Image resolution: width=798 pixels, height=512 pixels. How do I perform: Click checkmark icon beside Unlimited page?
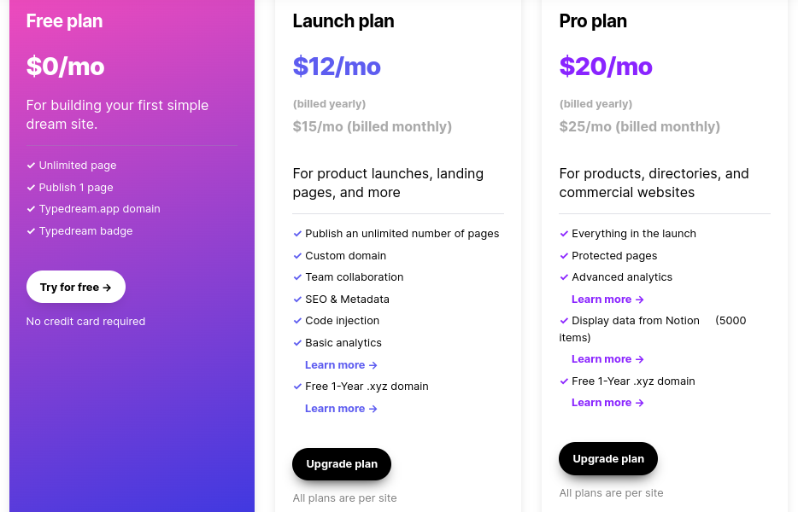31,166
